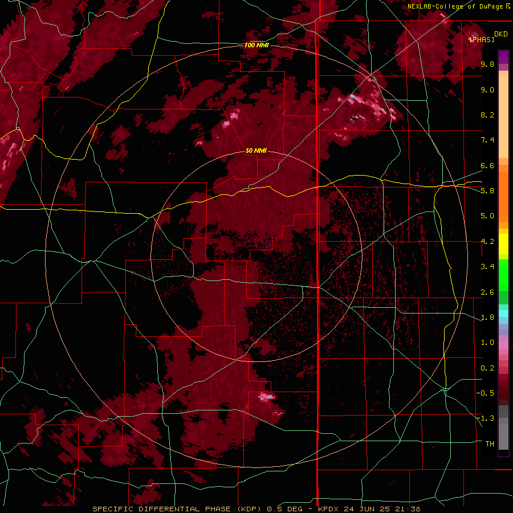Screen dimensions: 513x513
Task: Click the 5.0 value on the color scale
Action: 487,216
